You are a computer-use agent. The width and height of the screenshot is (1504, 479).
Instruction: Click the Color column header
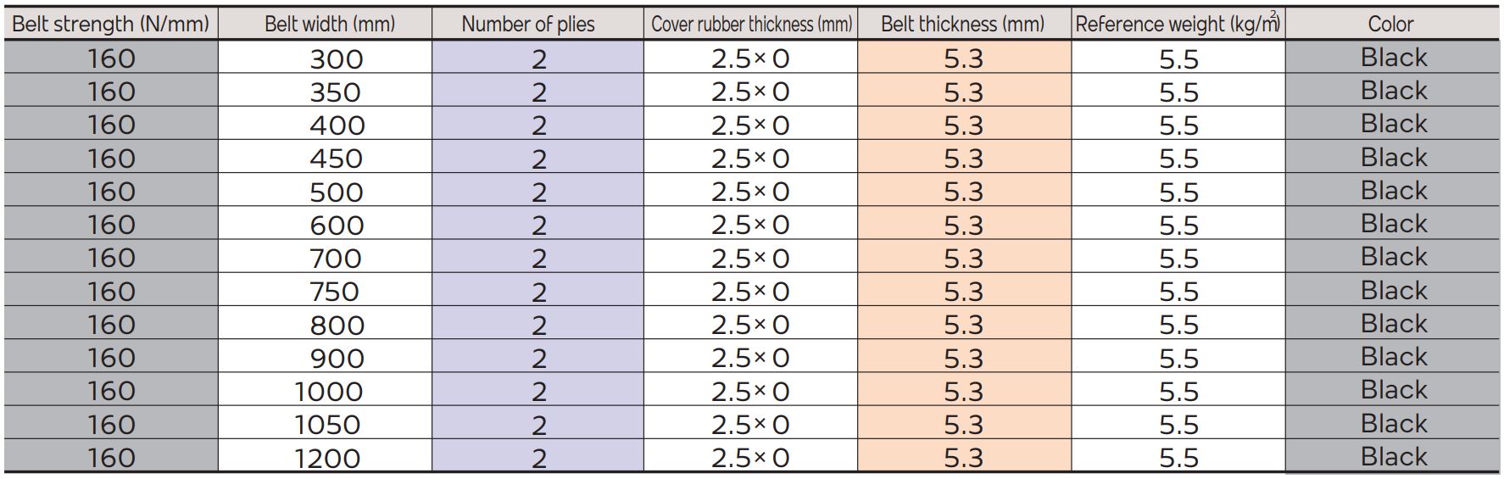point(1392,24)
